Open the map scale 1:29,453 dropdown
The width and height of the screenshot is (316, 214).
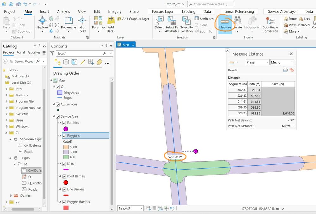click(x=141, y=208)
